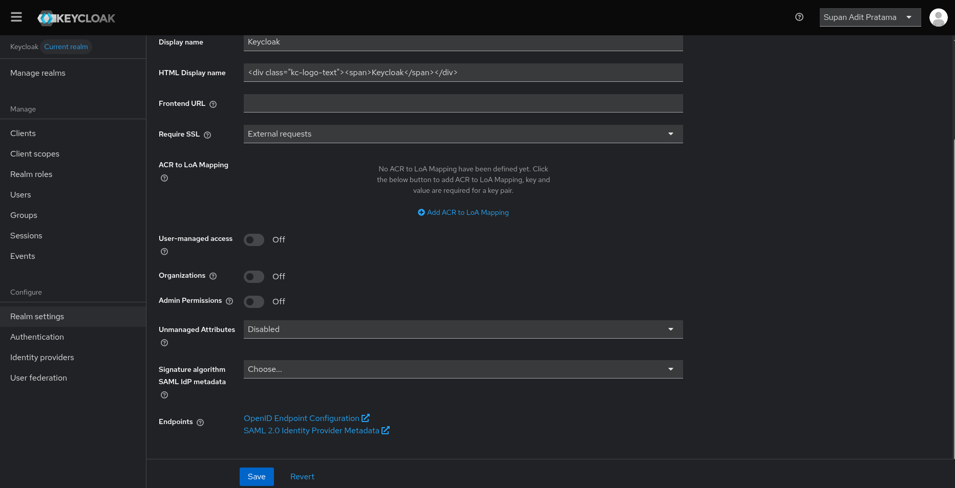Click Add ACR to LoA Mapping
This screenshot has height=488, width=955.
463,212
